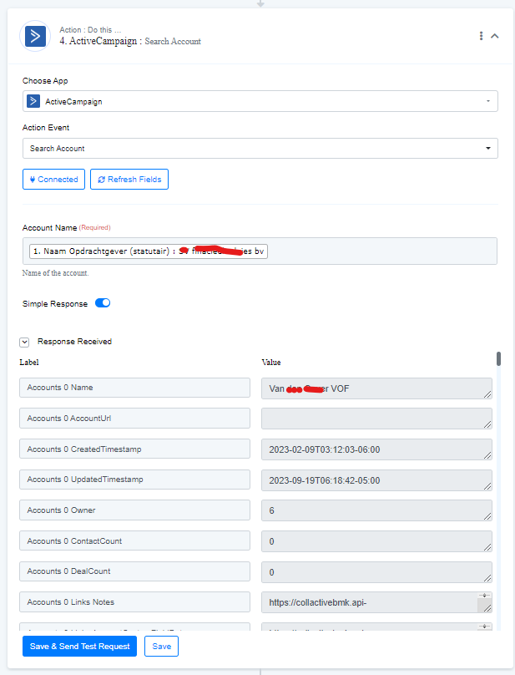
Task: Click the Accounts 0 UpdatedTimestamp label field
Action: (x=134, y=480)
